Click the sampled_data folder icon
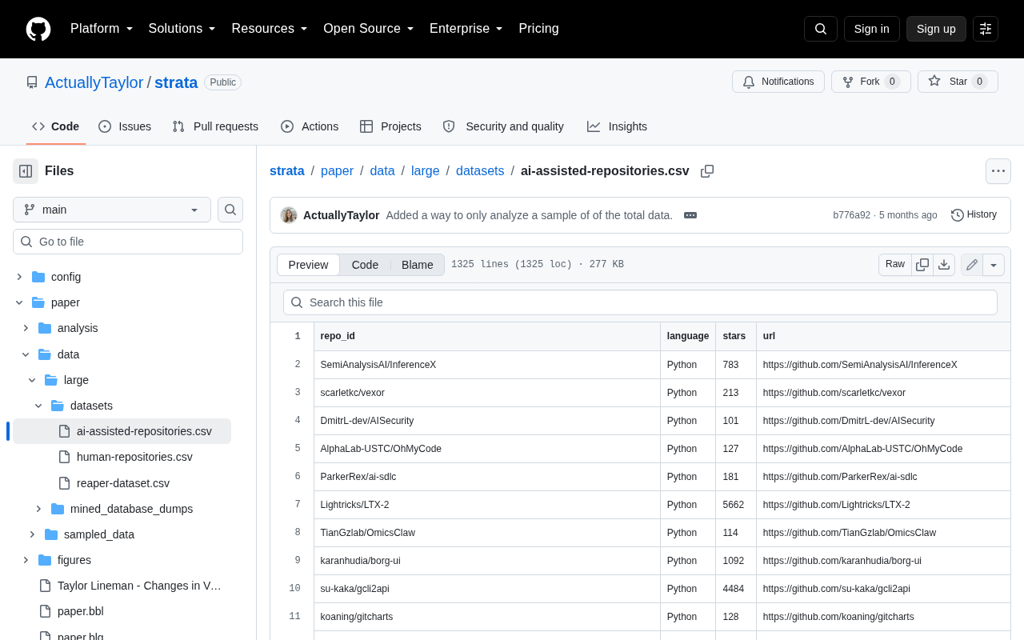Image resolution: width=1024 pixels, height=640 pixels. tap(51, 534)
